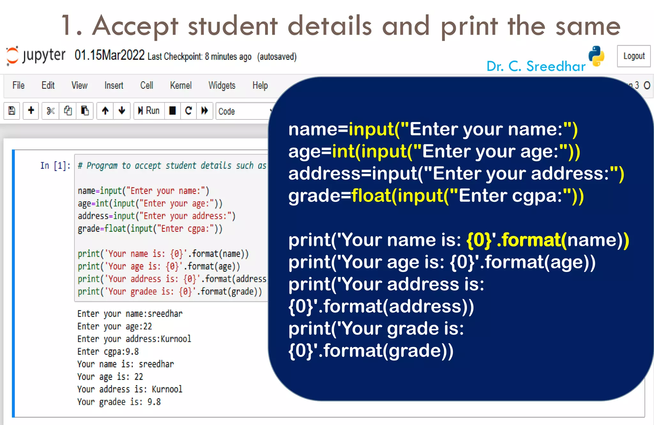Open the Widgets menu

tap(222, 85)
